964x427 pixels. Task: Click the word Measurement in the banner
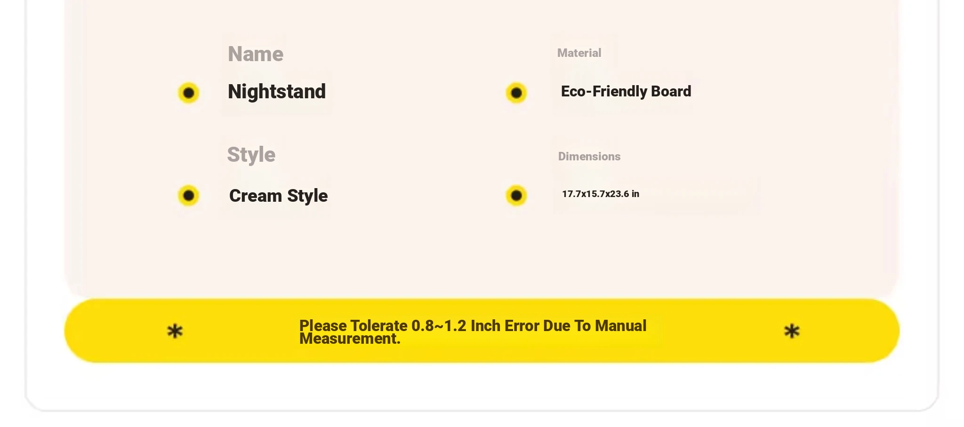pos(350,339)
